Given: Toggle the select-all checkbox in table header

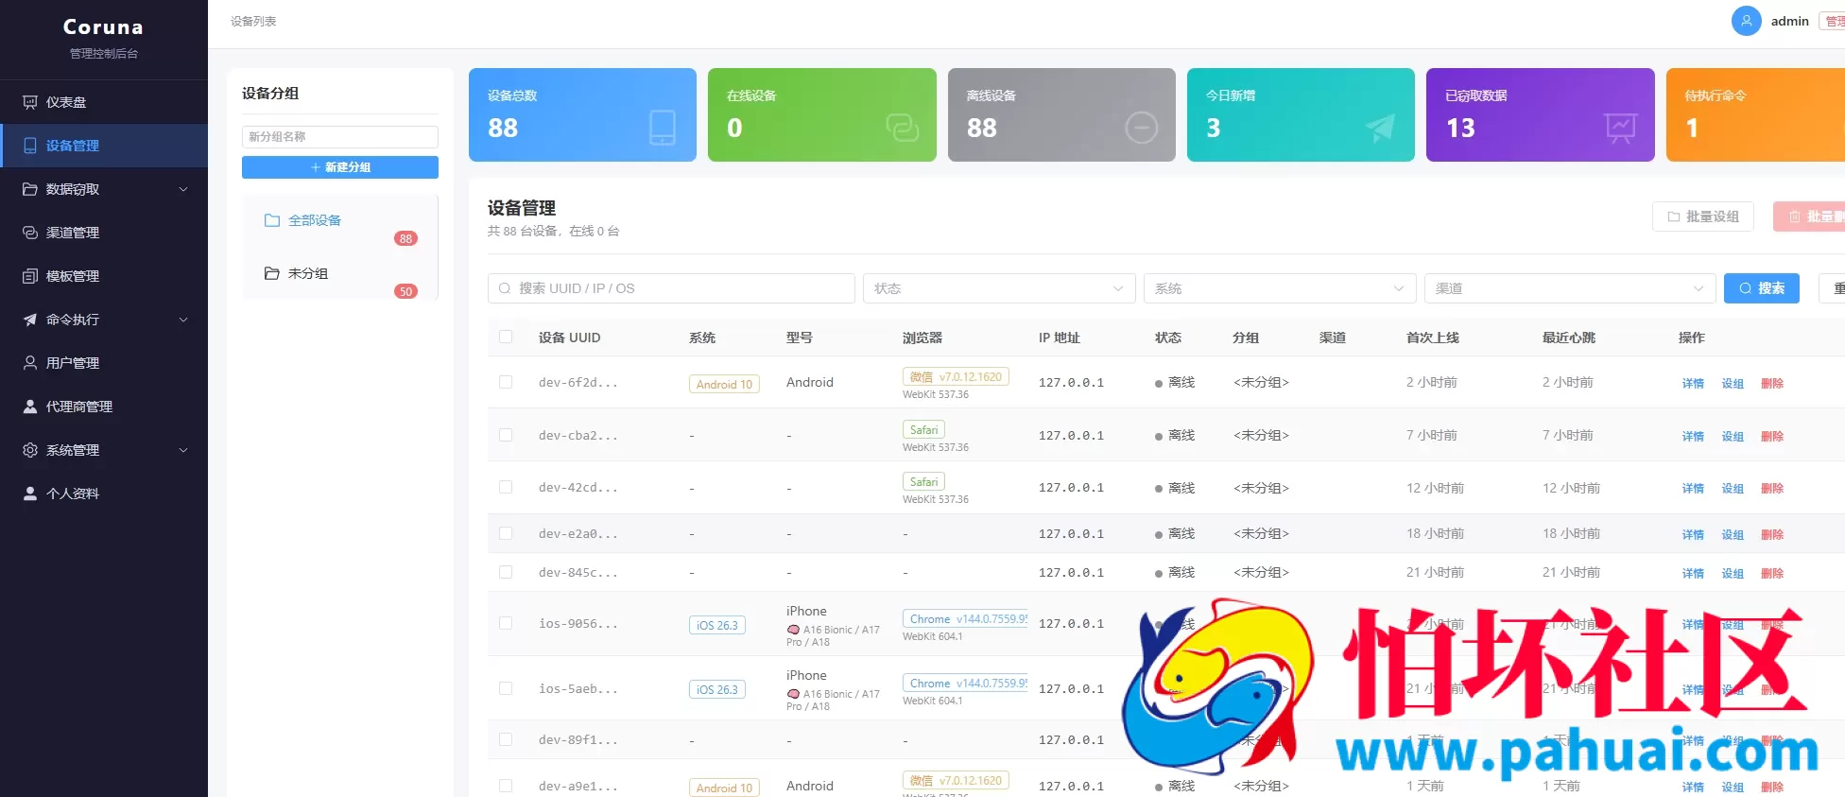Looking at the screenshot, I should click(x=506, y=337).
